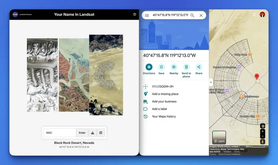The height and width of the screenshot is (165, 278).
Task: Zoom in on the map
Action: click(263, 132)
